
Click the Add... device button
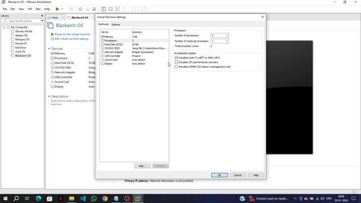[142, 166]
